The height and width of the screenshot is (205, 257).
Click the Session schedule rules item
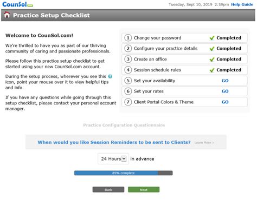(x=184, y=70)
